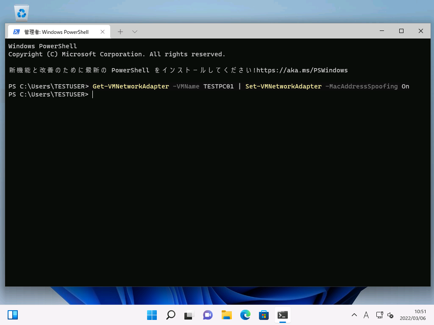Open Microsoft Store from taskbar
This screenshot has width=434, height=325.
click(x=264, y=315)
